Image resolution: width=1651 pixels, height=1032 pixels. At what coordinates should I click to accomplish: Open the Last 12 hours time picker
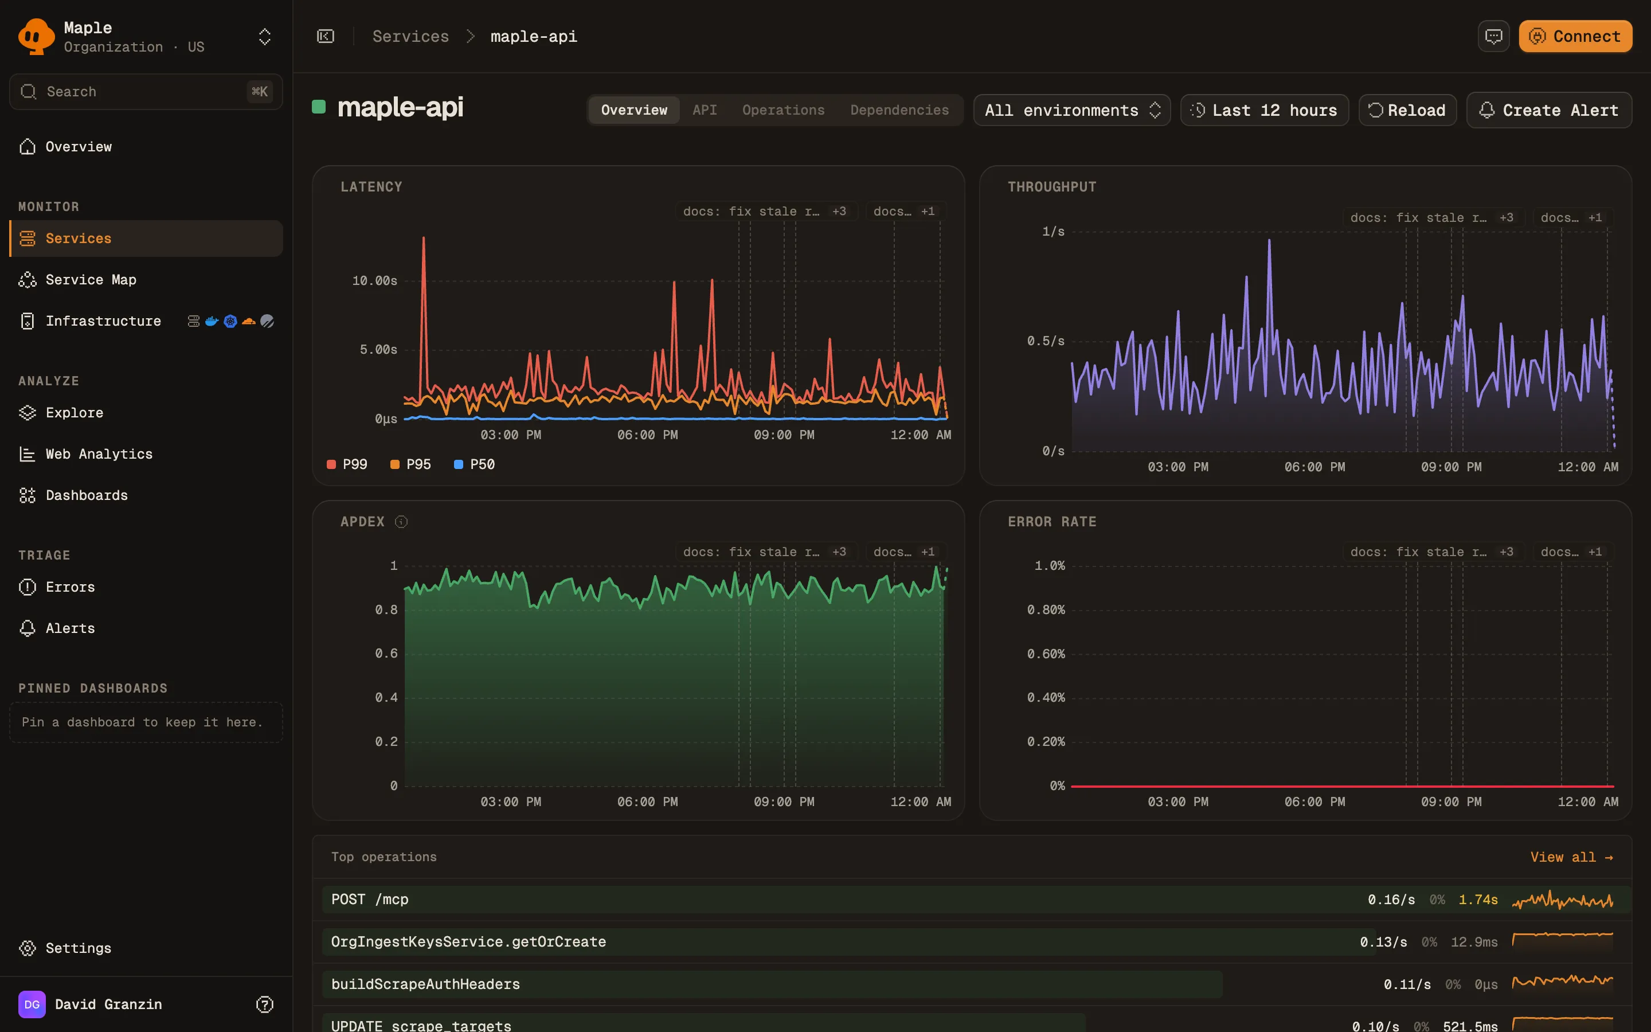(1264, 110)
